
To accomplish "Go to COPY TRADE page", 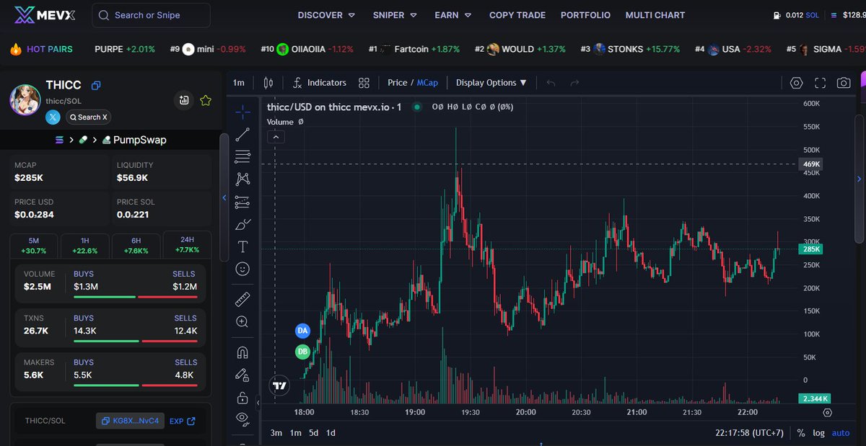I will (x=517, y=15).
